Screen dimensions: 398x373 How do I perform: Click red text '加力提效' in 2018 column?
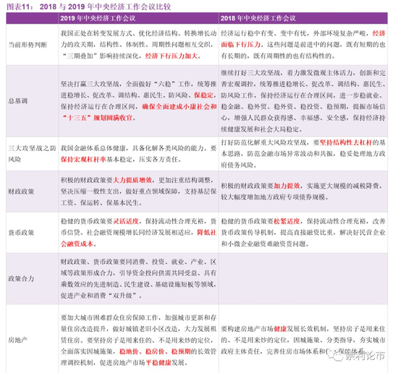pyautogui.click(x=287, y=186)
